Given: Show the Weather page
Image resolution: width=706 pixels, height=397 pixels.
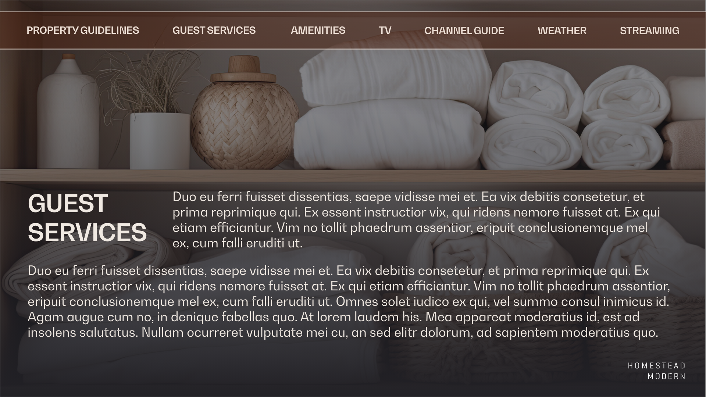Looking at the screenshot, I should point(562,31).
